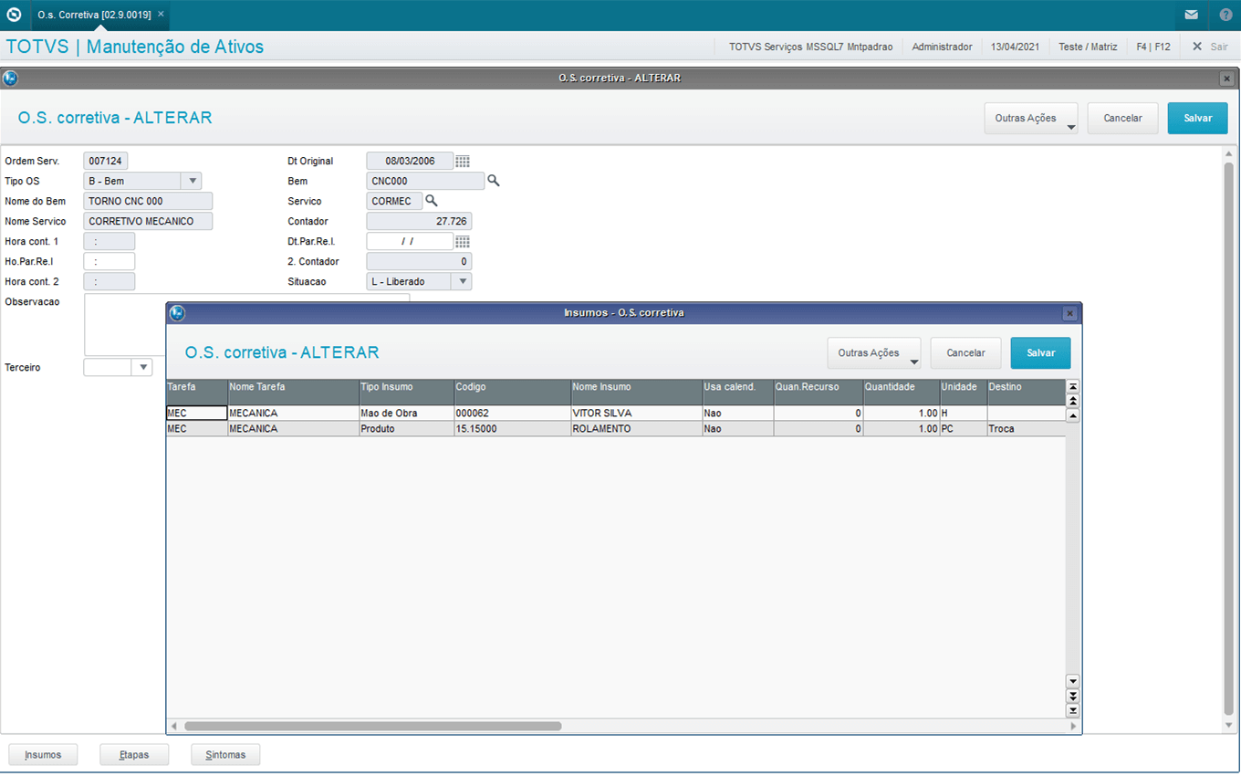Image resolution: width=1241 pixels, height=776 pixels.
Task: Sort by Nome Insumo column header
Action: 636,387
